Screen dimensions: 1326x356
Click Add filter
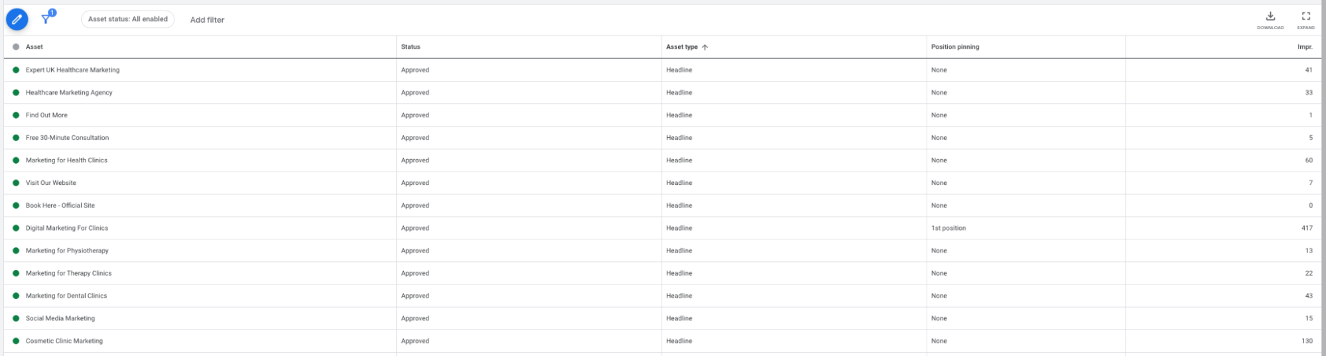207,20
